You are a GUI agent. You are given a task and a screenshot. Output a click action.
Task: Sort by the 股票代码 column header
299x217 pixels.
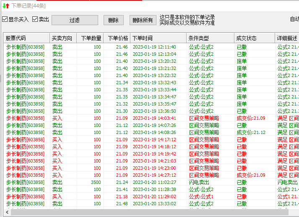pos(26,38)
